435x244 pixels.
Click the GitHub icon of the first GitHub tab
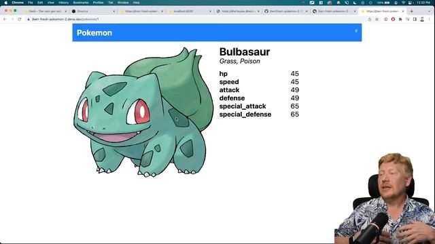coord(266,12)
